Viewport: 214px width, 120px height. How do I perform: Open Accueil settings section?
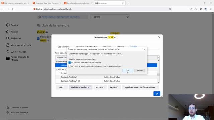[x=12, y=32]
